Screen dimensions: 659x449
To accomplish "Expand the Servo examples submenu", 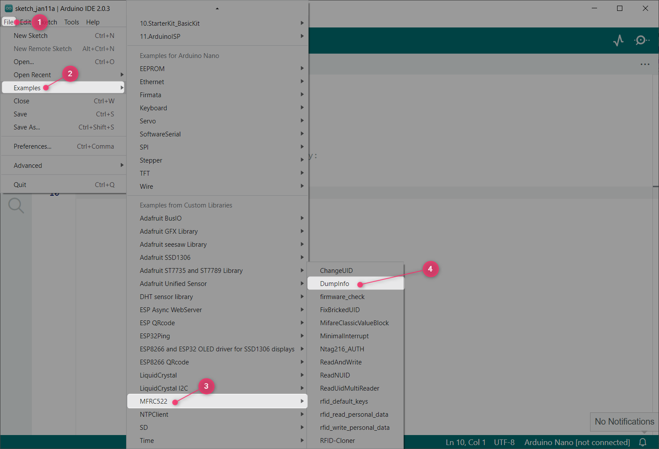I will pyautogui.click(x=217, y=121).
